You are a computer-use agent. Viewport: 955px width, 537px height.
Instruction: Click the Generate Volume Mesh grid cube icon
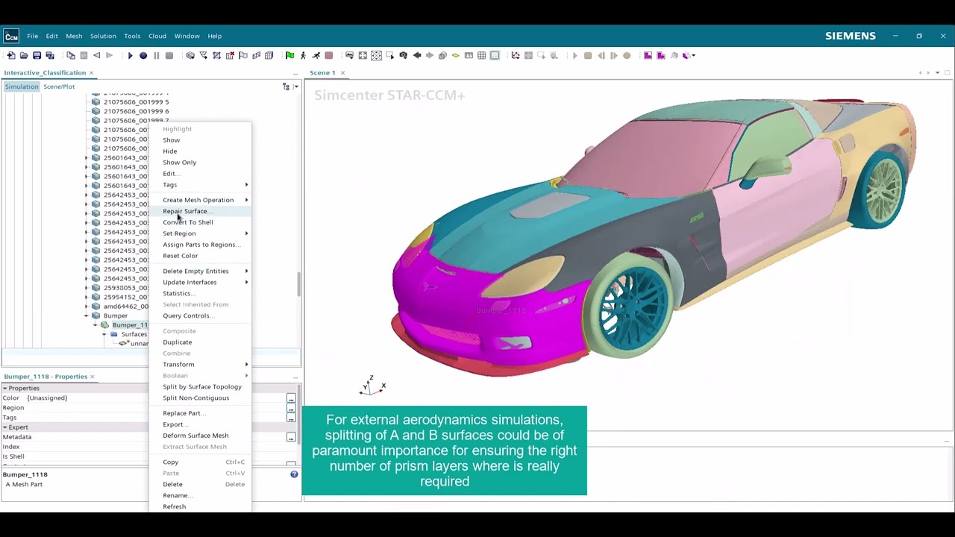(269, 55)
